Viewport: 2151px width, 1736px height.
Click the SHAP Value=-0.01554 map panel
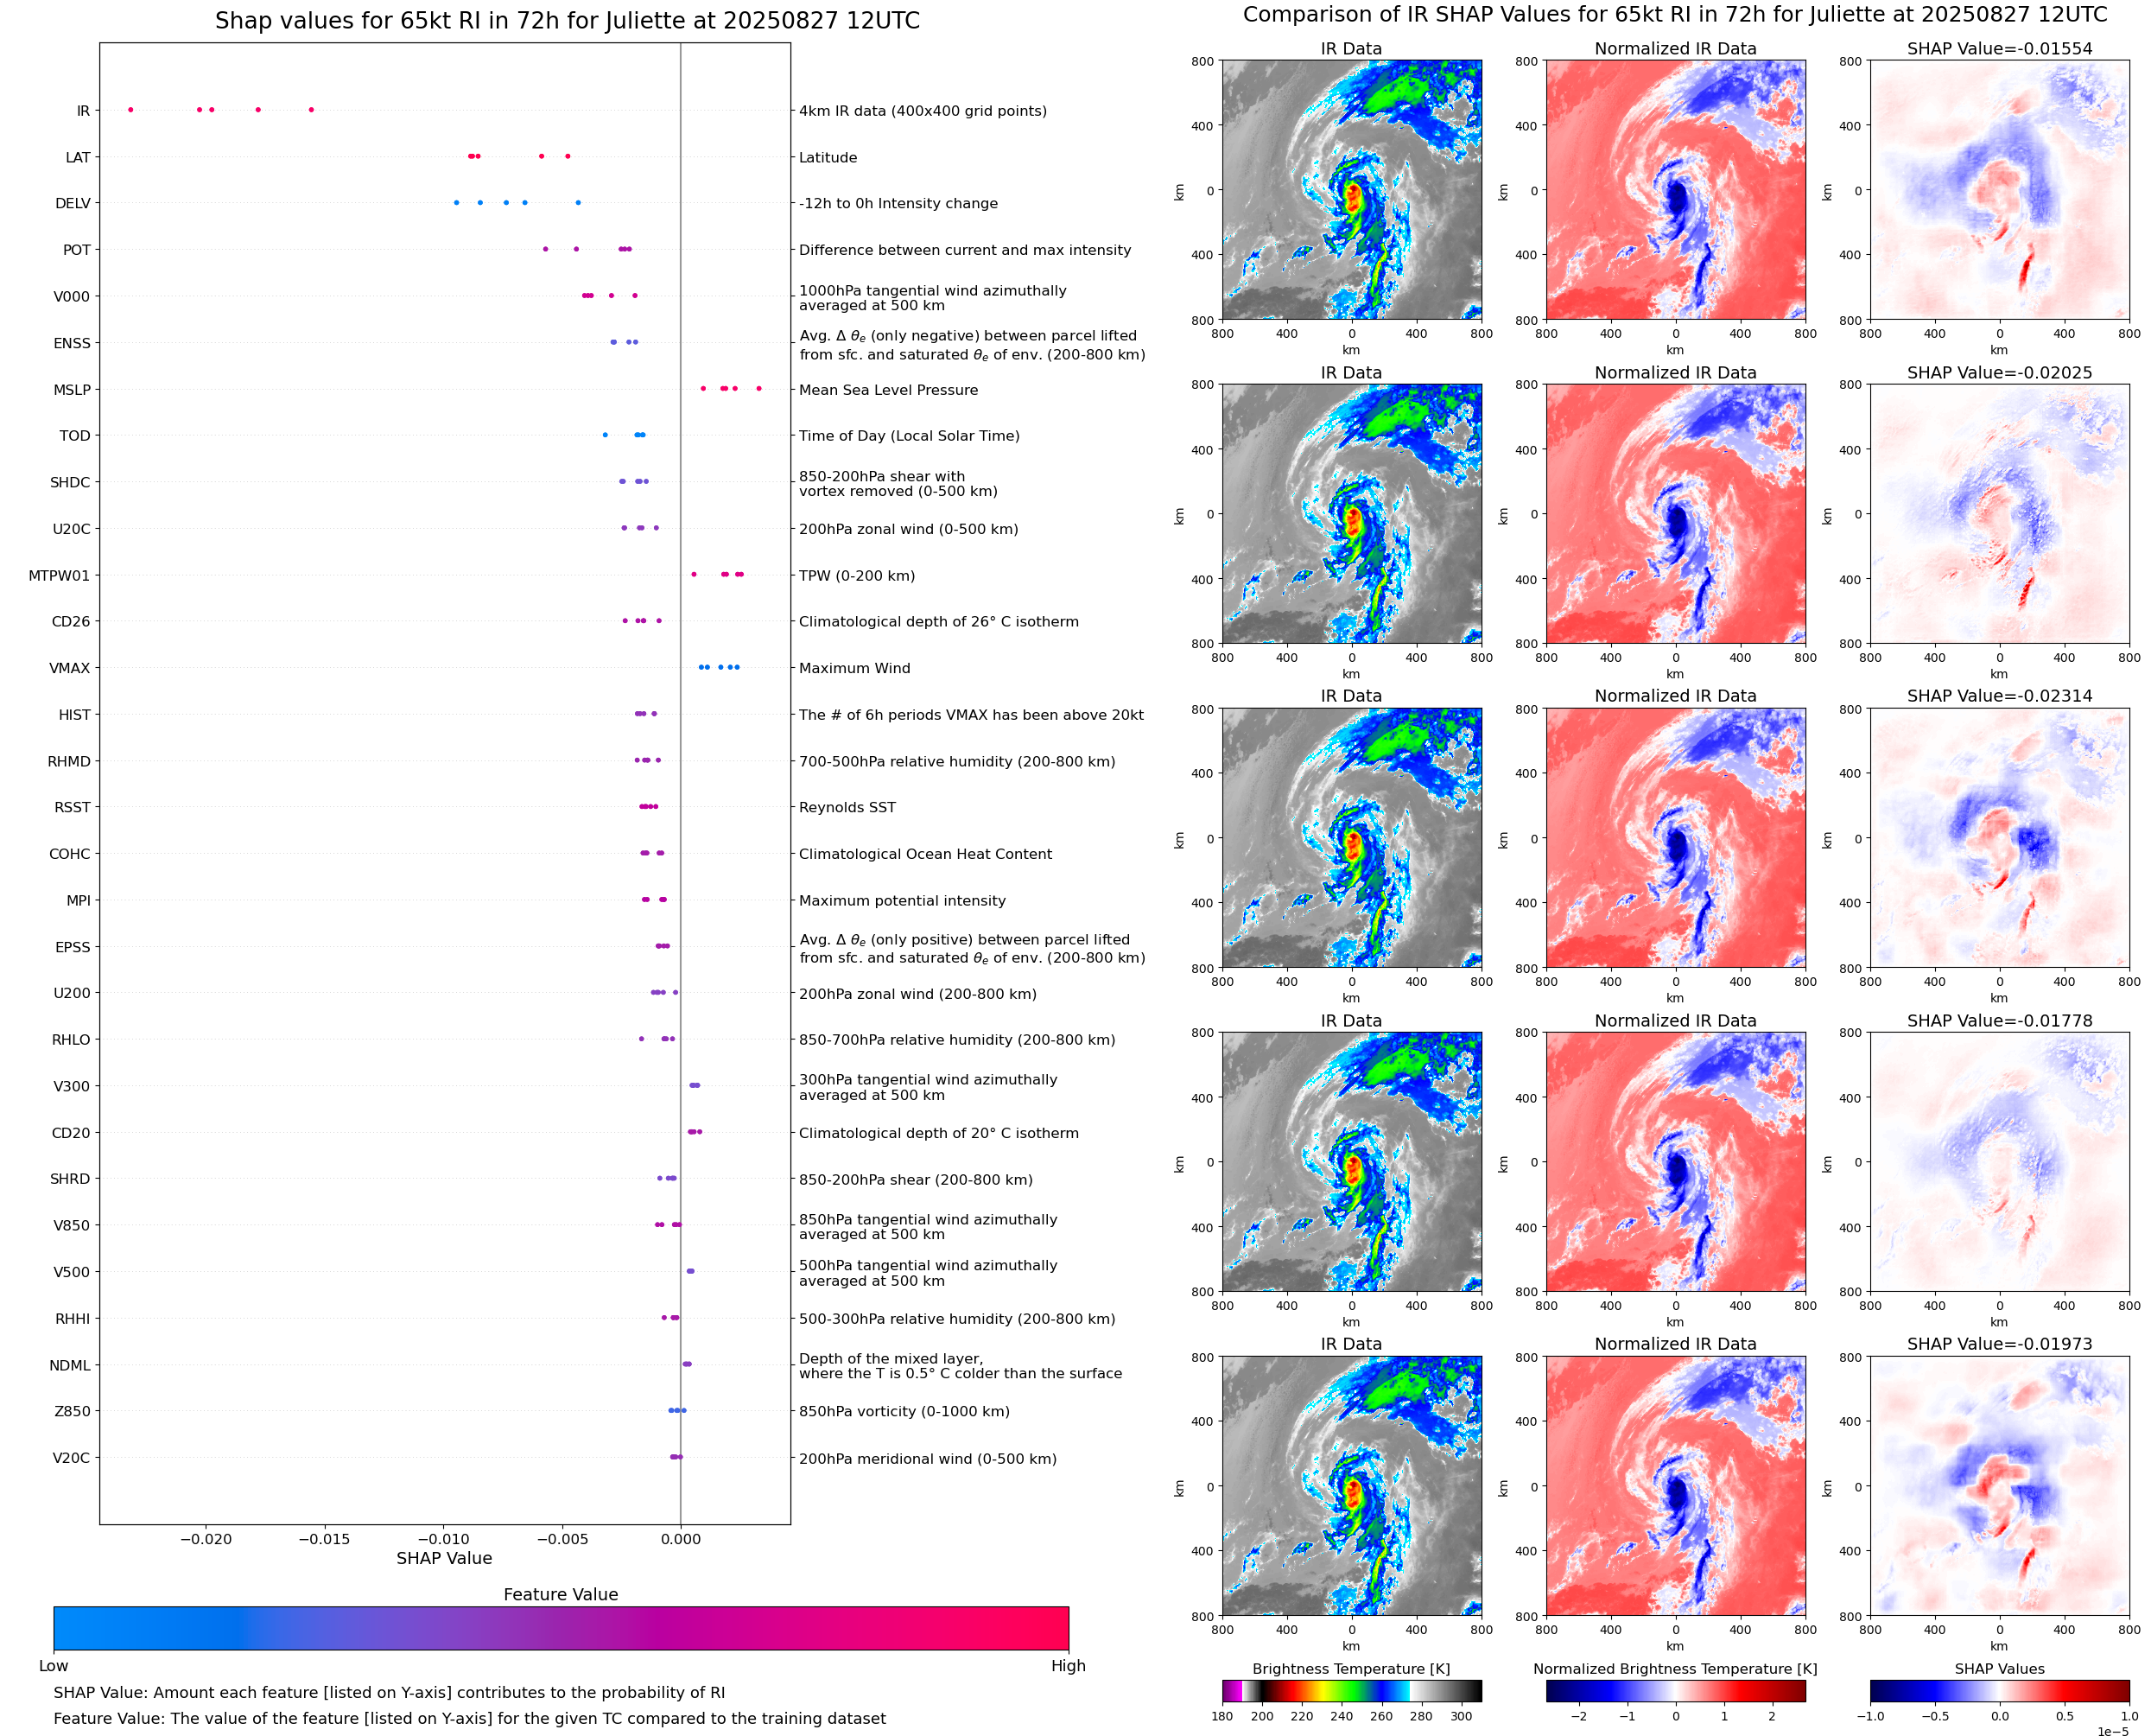1999,190
